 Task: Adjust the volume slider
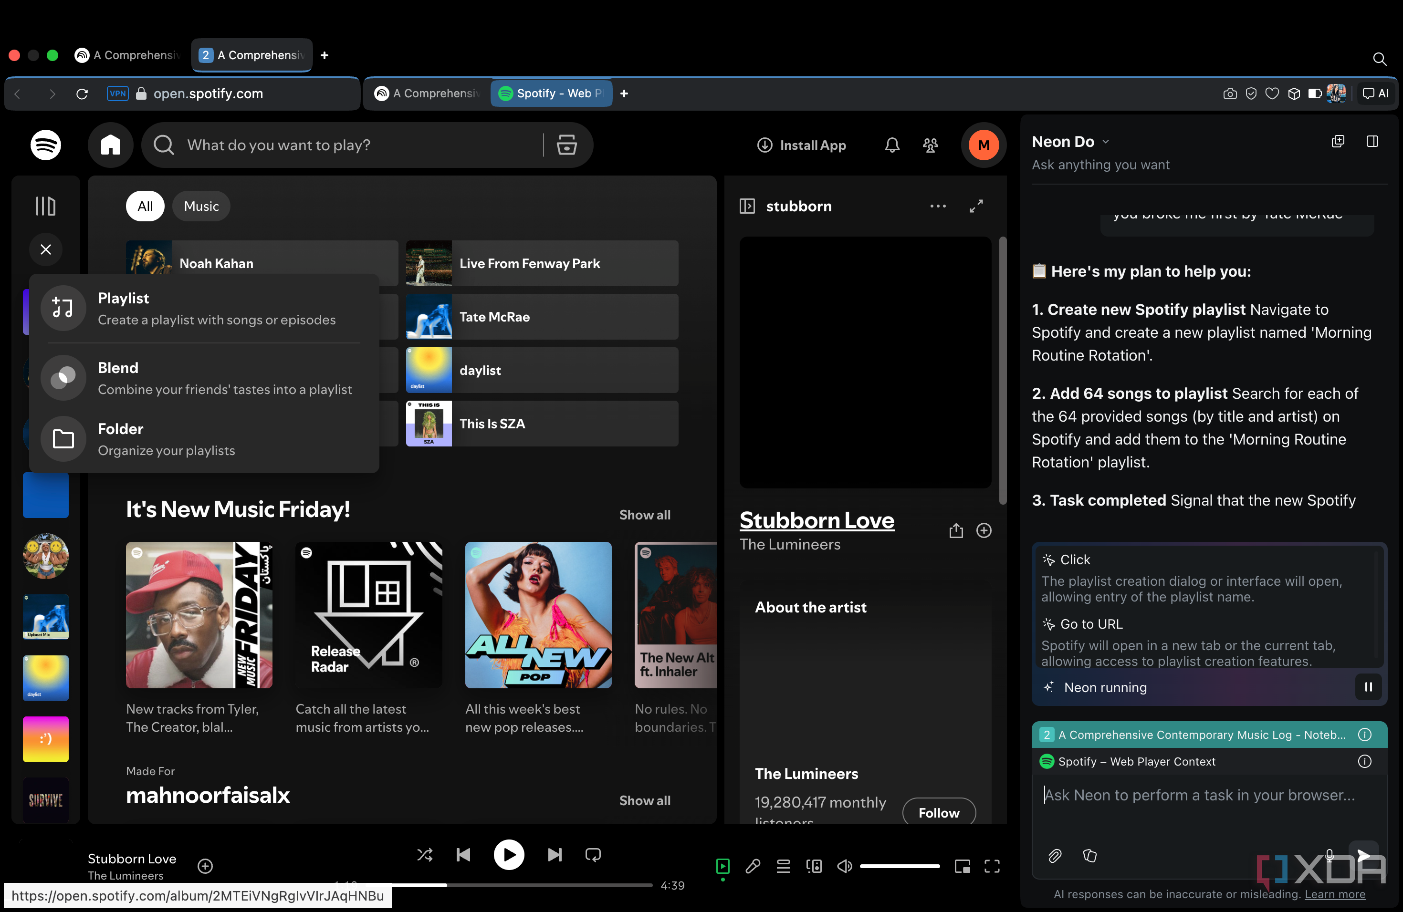pos(900,866)
